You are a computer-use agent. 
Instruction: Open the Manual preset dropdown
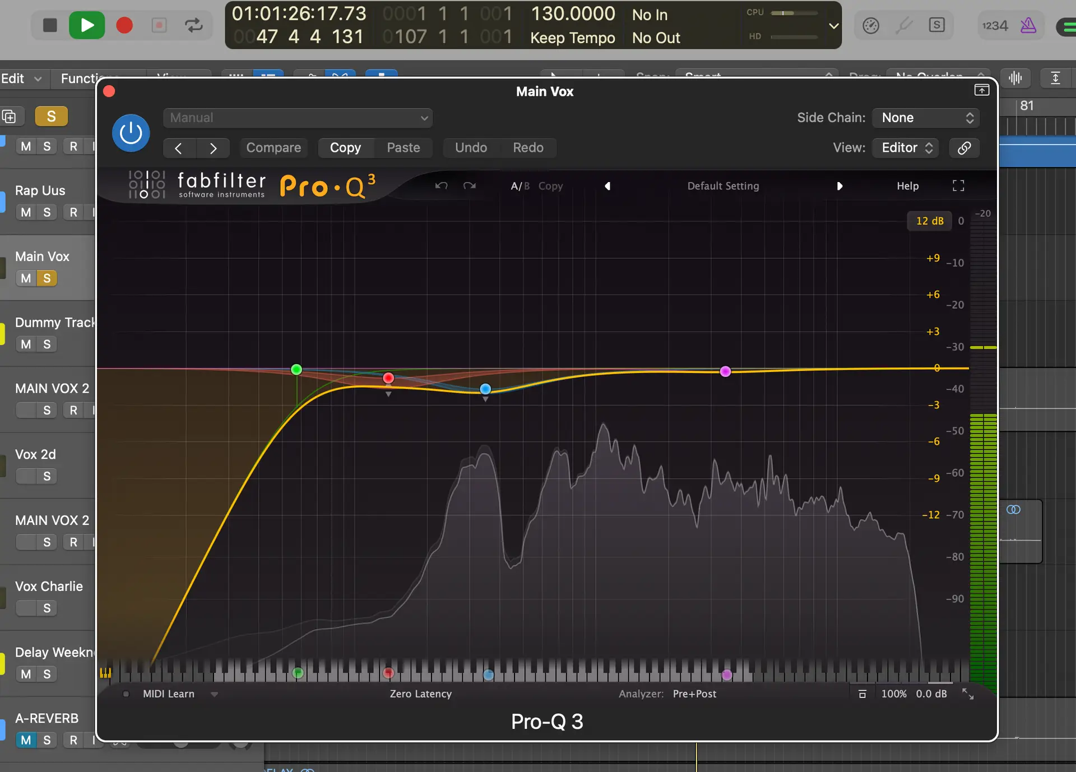(x=298, y=118)
